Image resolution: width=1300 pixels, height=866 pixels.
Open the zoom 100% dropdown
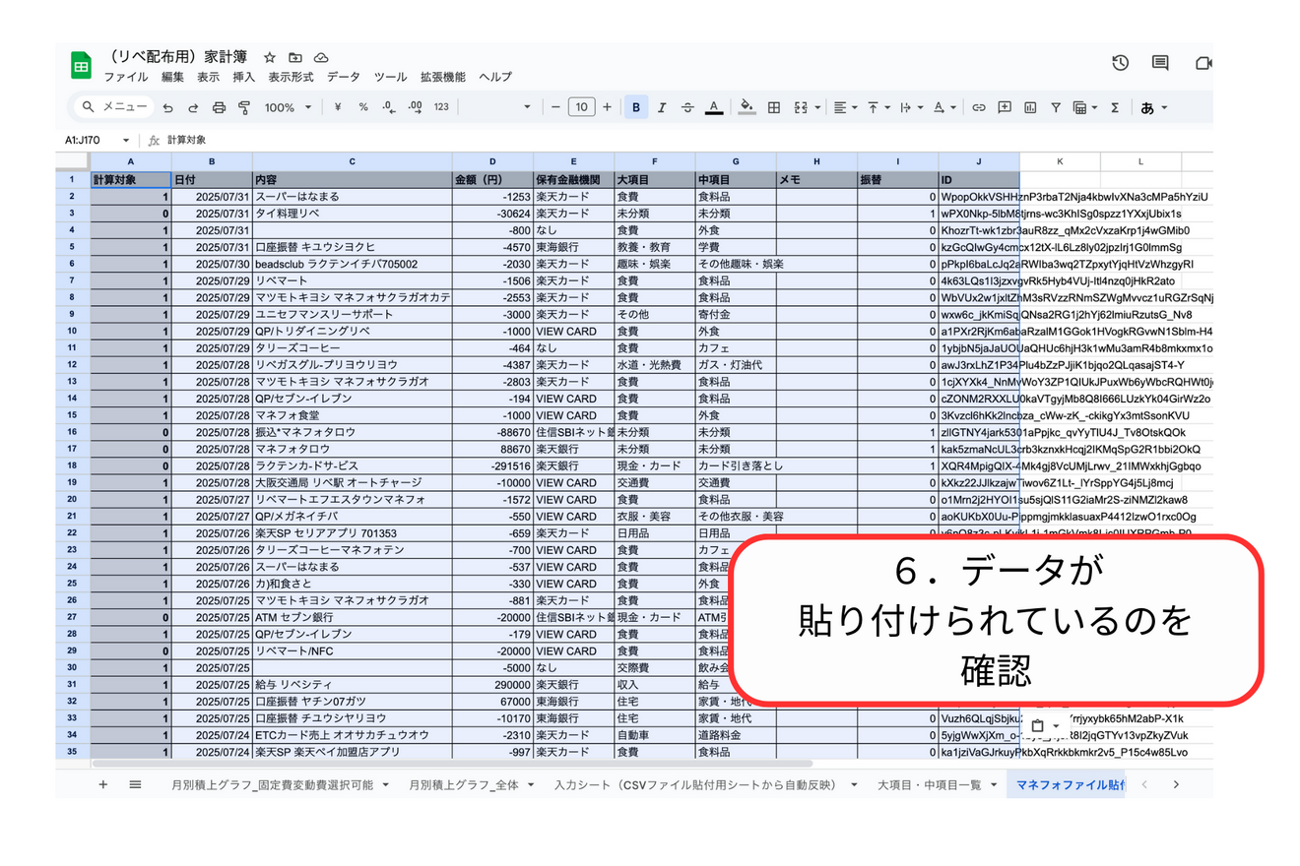click(x=288, y=107)
